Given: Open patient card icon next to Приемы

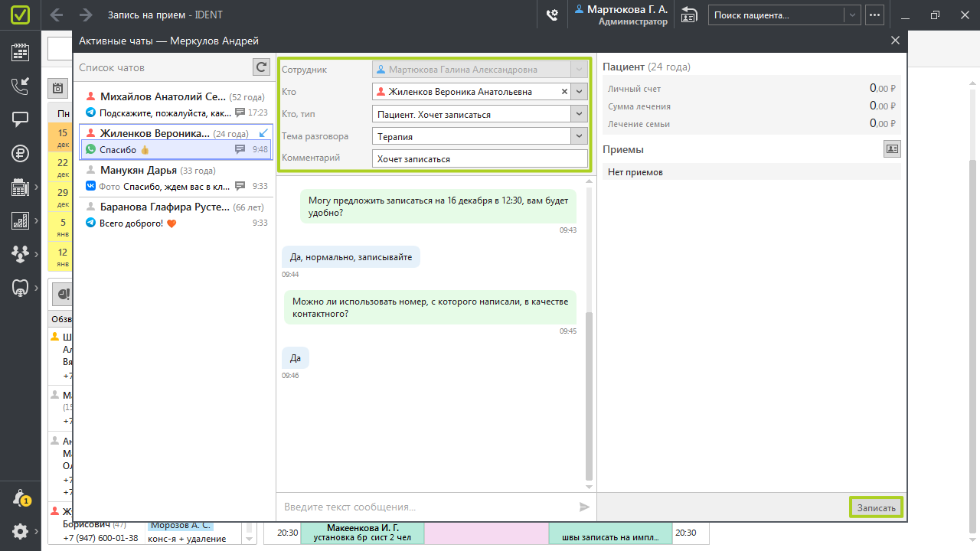Looking at the screenshot, I should 892,149.
